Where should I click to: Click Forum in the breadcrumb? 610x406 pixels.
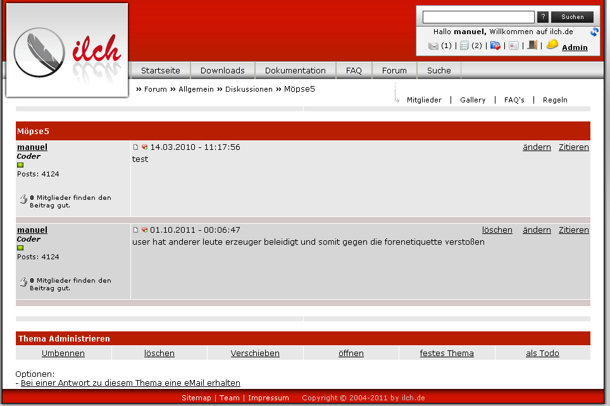[x=155, y=89]
